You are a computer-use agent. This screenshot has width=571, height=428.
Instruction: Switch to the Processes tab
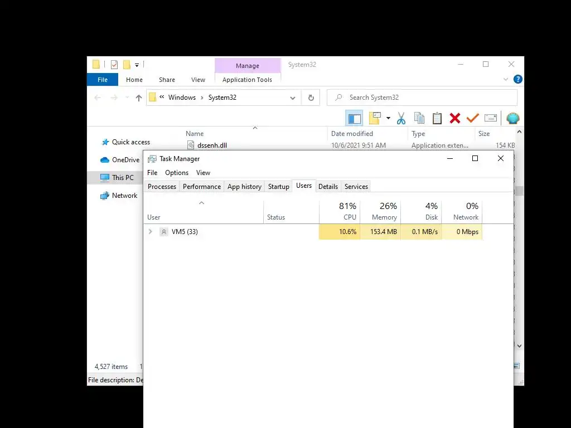162,187
